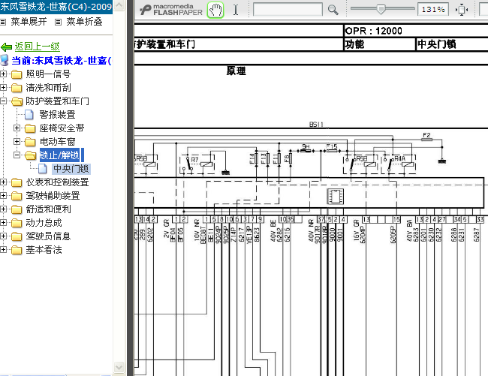The height and width of the screenshot is (376, 488).
Task: Click the open folder icon beside 防护装置和车门
Action: pyautogui.click(x=17, y=101)
